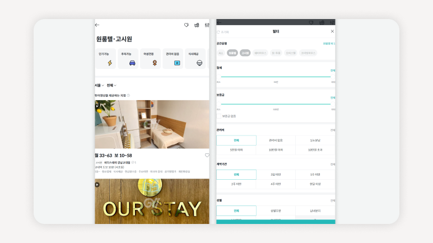Click 원룸텔·고시원 page heading
Screen dimensions: 433x243
[114, 39]
